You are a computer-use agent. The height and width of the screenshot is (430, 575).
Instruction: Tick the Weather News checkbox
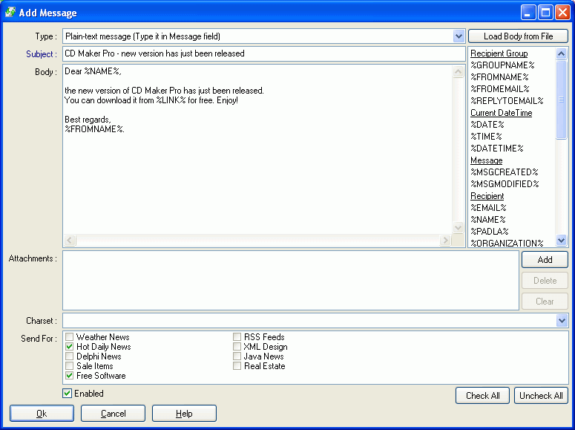[x=69, y=336]
